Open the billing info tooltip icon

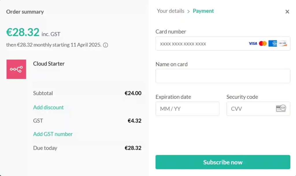(x=105, y=45)
